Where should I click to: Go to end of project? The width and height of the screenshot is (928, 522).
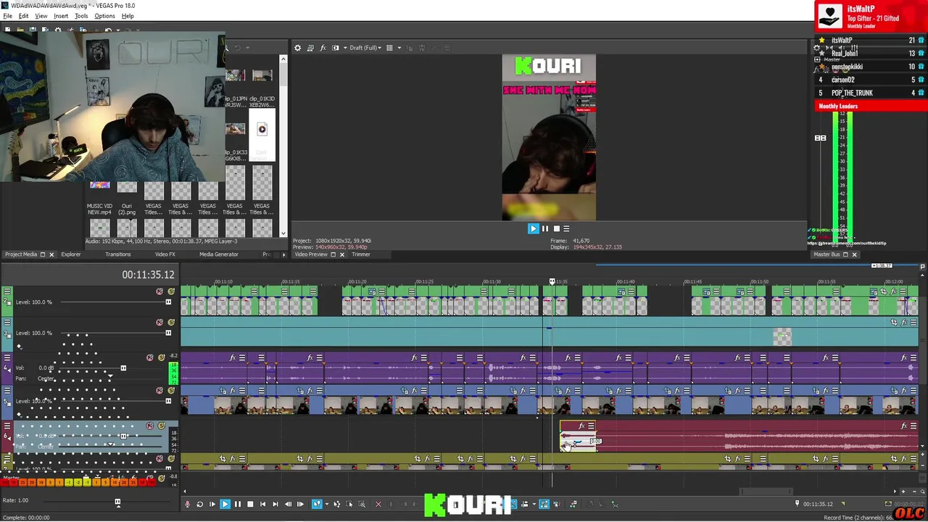(275, 504)
